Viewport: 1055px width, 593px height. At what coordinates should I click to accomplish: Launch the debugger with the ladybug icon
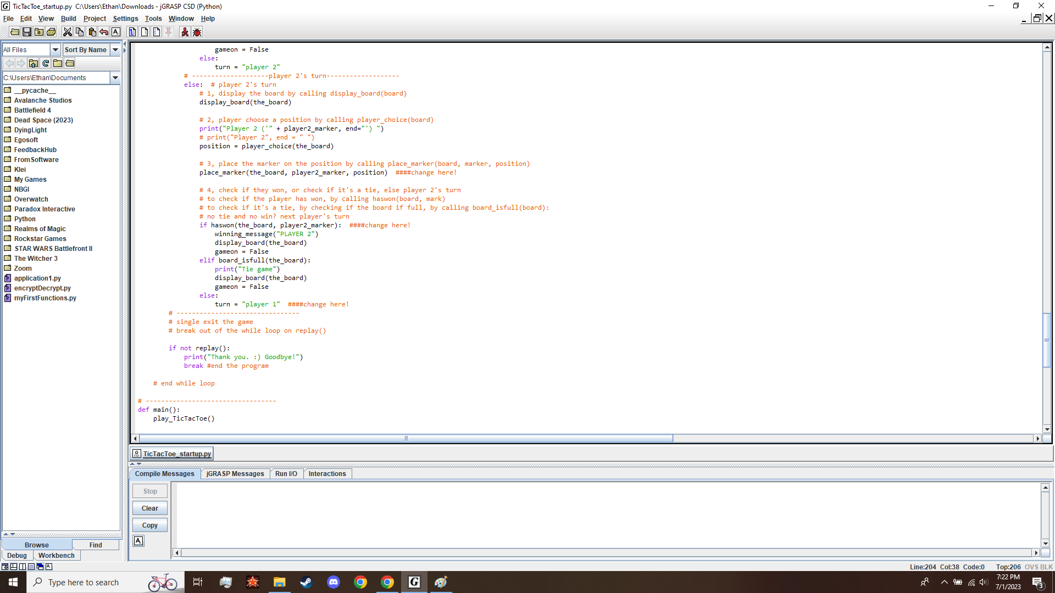click(197, 32)
